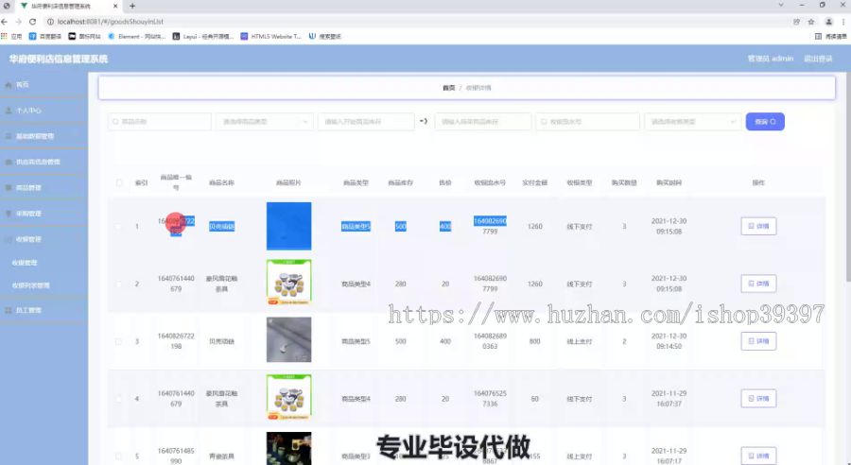Select the 收银列表管理 submenu item
Screen dimensions: 851x465
pyautogui.click(x=43, y=285)
